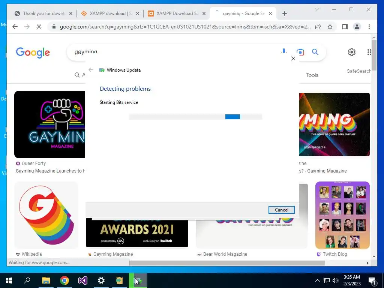Close the 'XAMPP download |' tab
Image resolution: width=384 pixels, height=288 pixels.
click(x=138, y=13)
